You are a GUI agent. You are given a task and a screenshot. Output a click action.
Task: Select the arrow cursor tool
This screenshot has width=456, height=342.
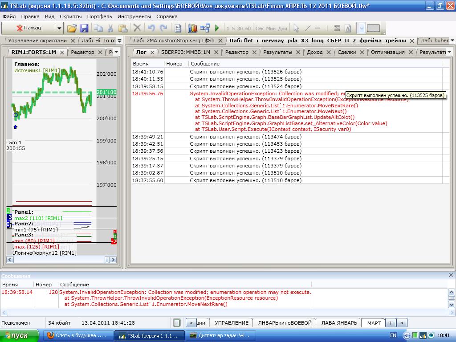296,28
